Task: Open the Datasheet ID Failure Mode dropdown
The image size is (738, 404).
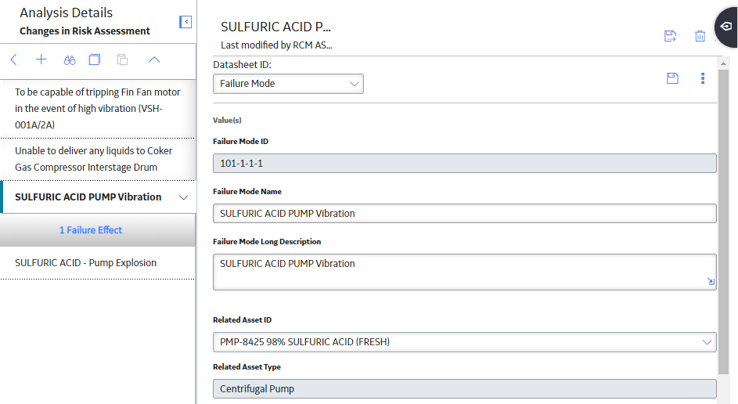Action: (x=288, y=84)
